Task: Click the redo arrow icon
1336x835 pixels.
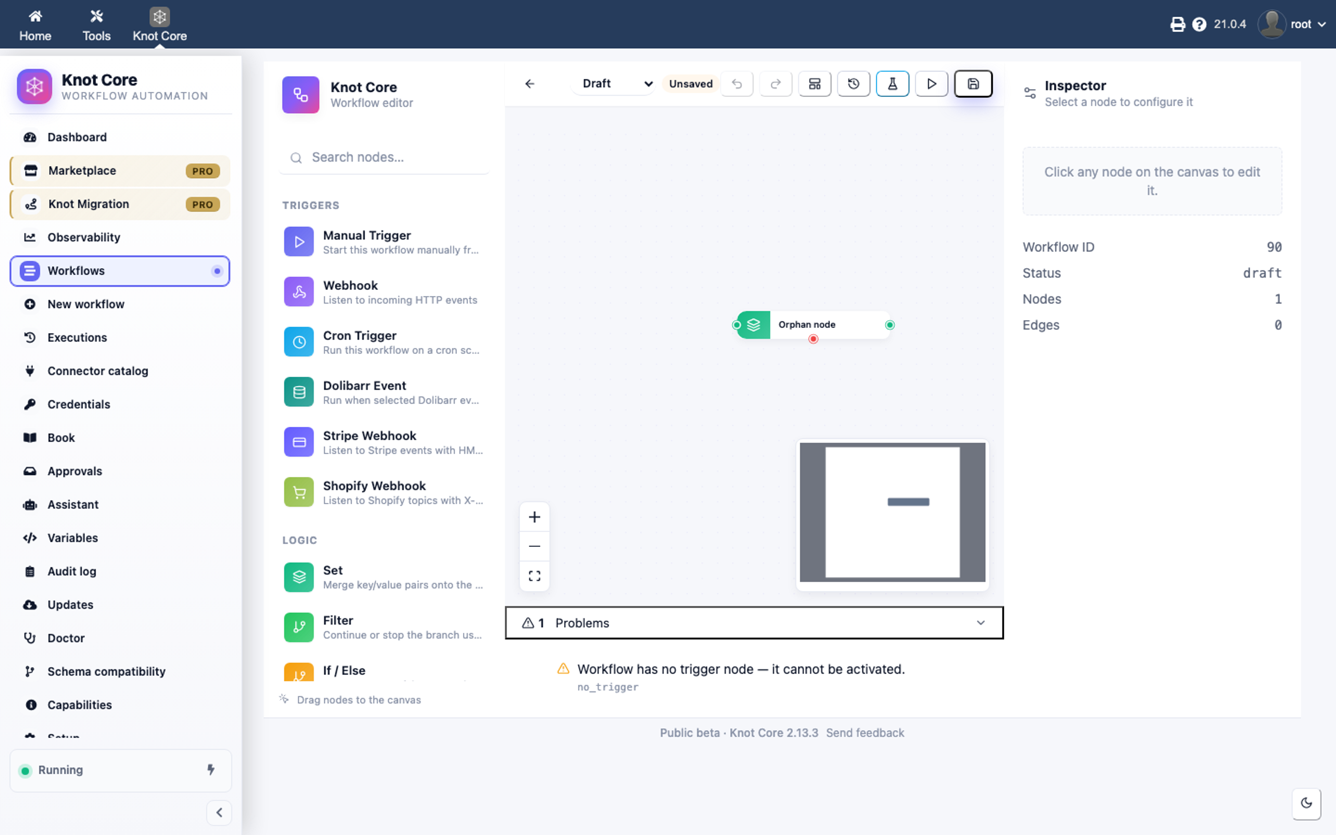Action: pyautogui.click(x=776, y=83)
